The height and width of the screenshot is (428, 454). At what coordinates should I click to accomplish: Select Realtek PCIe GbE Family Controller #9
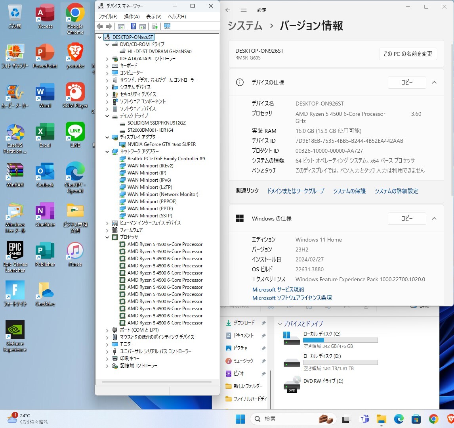(x=166, y=159)
